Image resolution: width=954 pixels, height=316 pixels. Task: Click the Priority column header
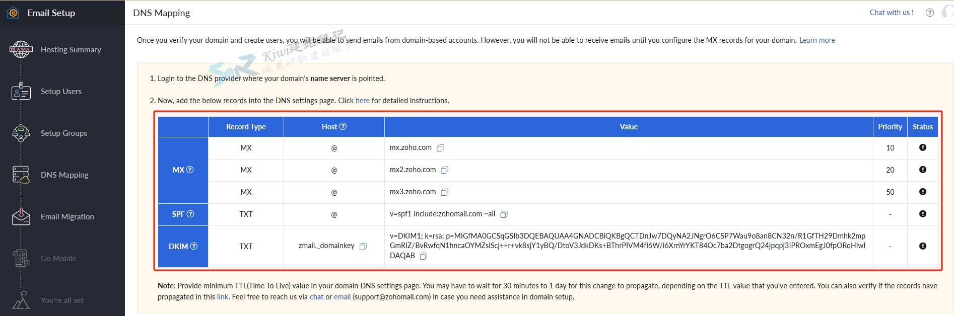click(890, 127)
